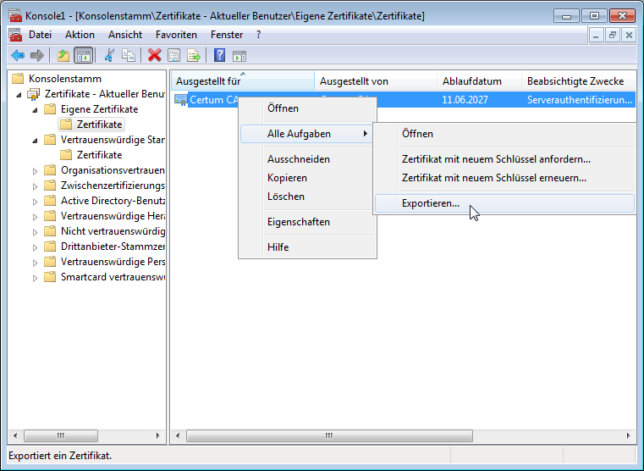Click the Up One Level folder icon

63,56
